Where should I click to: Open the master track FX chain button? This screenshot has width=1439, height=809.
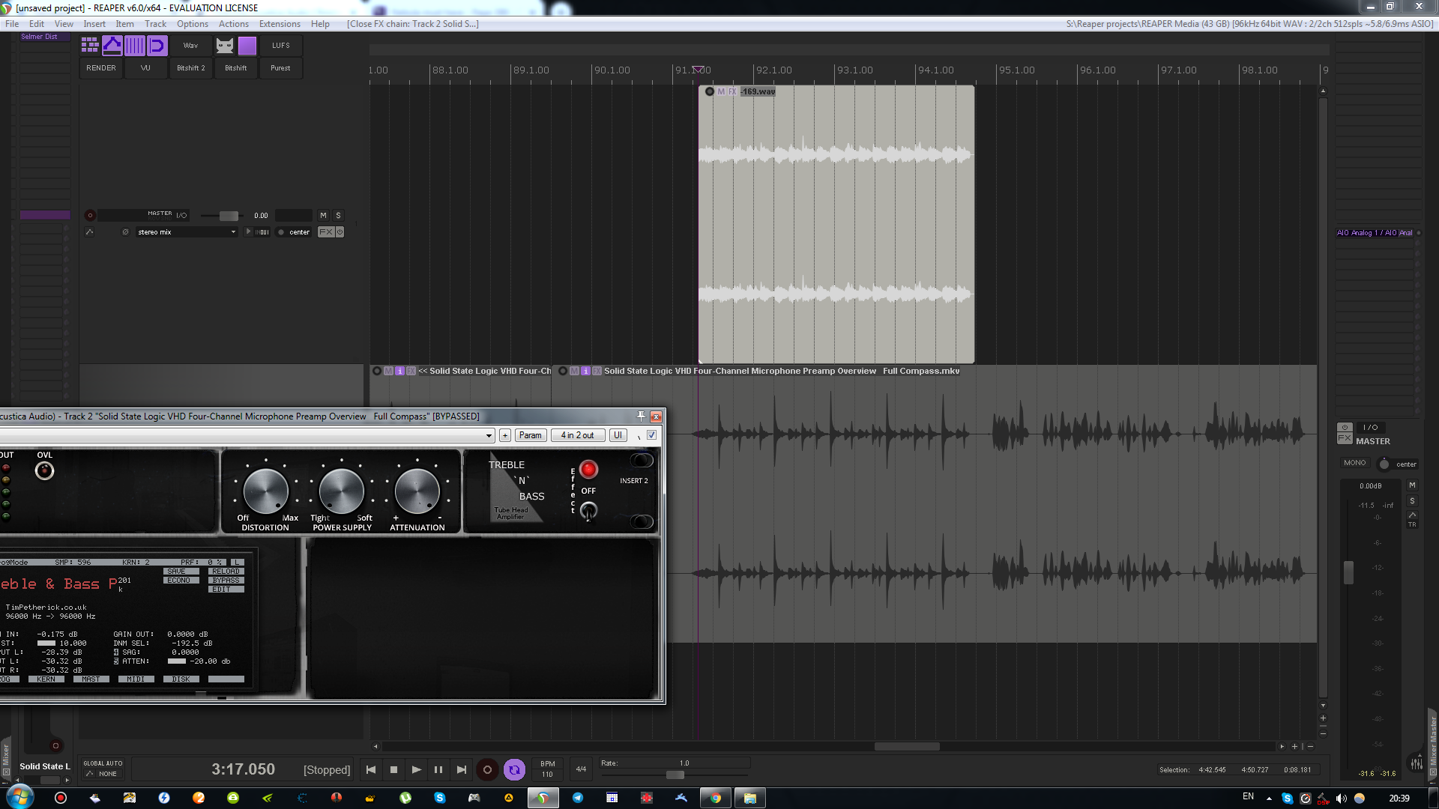point(326,232)
